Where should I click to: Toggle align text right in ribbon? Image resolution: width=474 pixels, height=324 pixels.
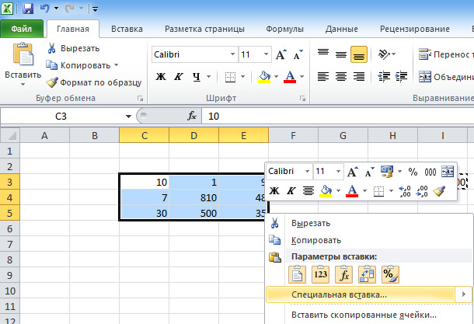359,76
